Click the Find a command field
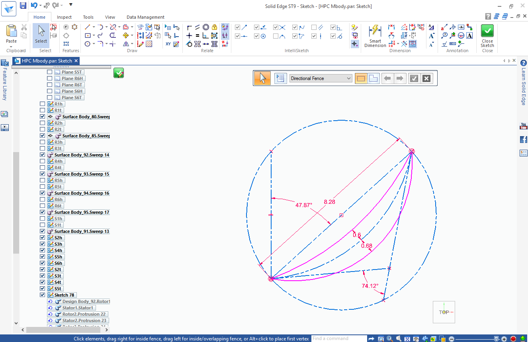 338,338
